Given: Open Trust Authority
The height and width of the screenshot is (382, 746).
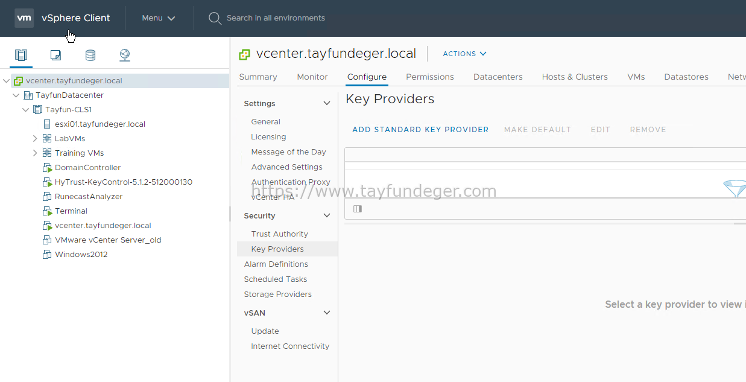Looking at the screenshot, I should click(x=280, y=234).
